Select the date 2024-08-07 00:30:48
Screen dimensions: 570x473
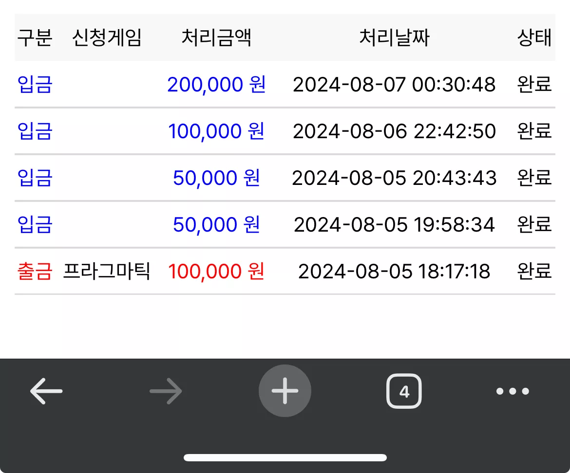395,84
